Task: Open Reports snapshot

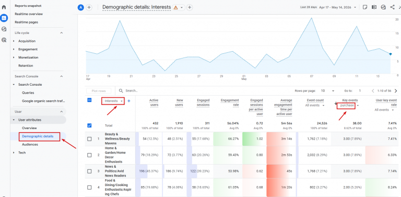Action: 28,6
